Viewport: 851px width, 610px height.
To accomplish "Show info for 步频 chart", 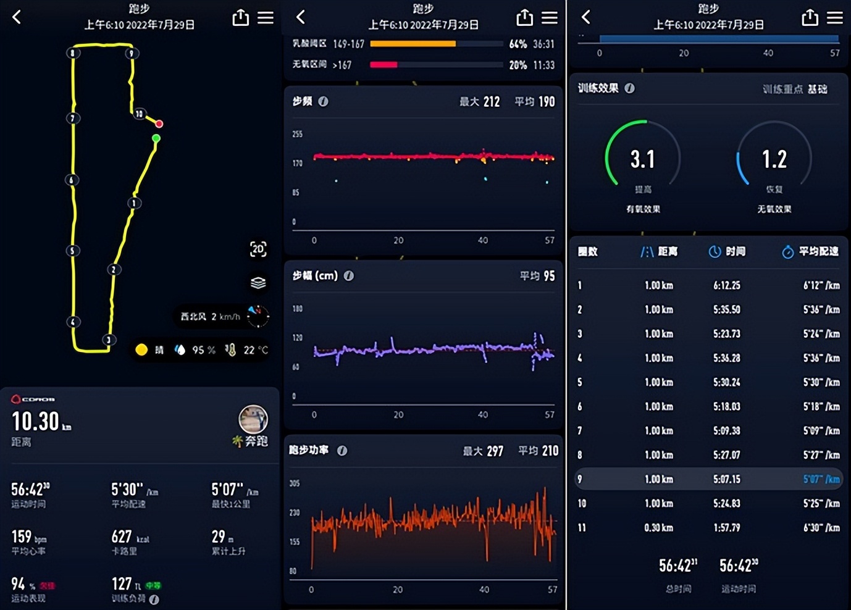I will tap(323, 101).
